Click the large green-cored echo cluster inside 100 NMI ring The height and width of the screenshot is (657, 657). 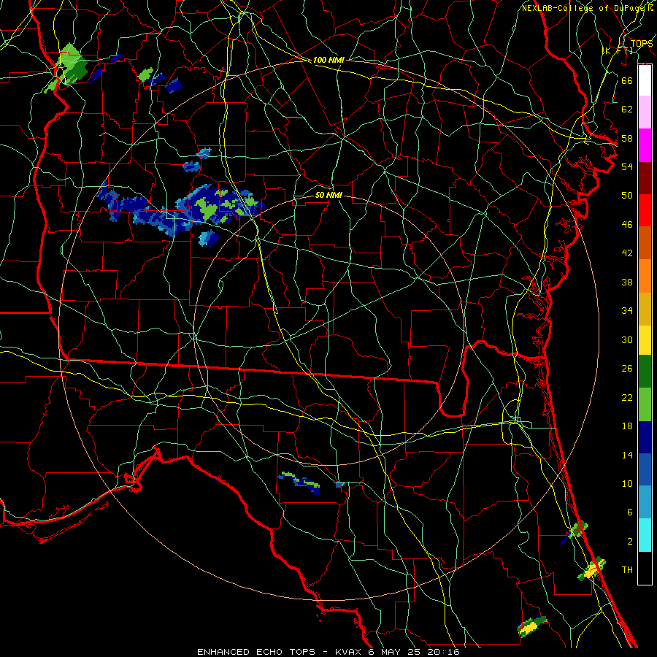[x=220, y=205]
